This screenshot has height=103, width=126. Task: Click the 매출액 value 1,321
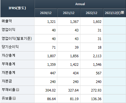click(51, 22)
